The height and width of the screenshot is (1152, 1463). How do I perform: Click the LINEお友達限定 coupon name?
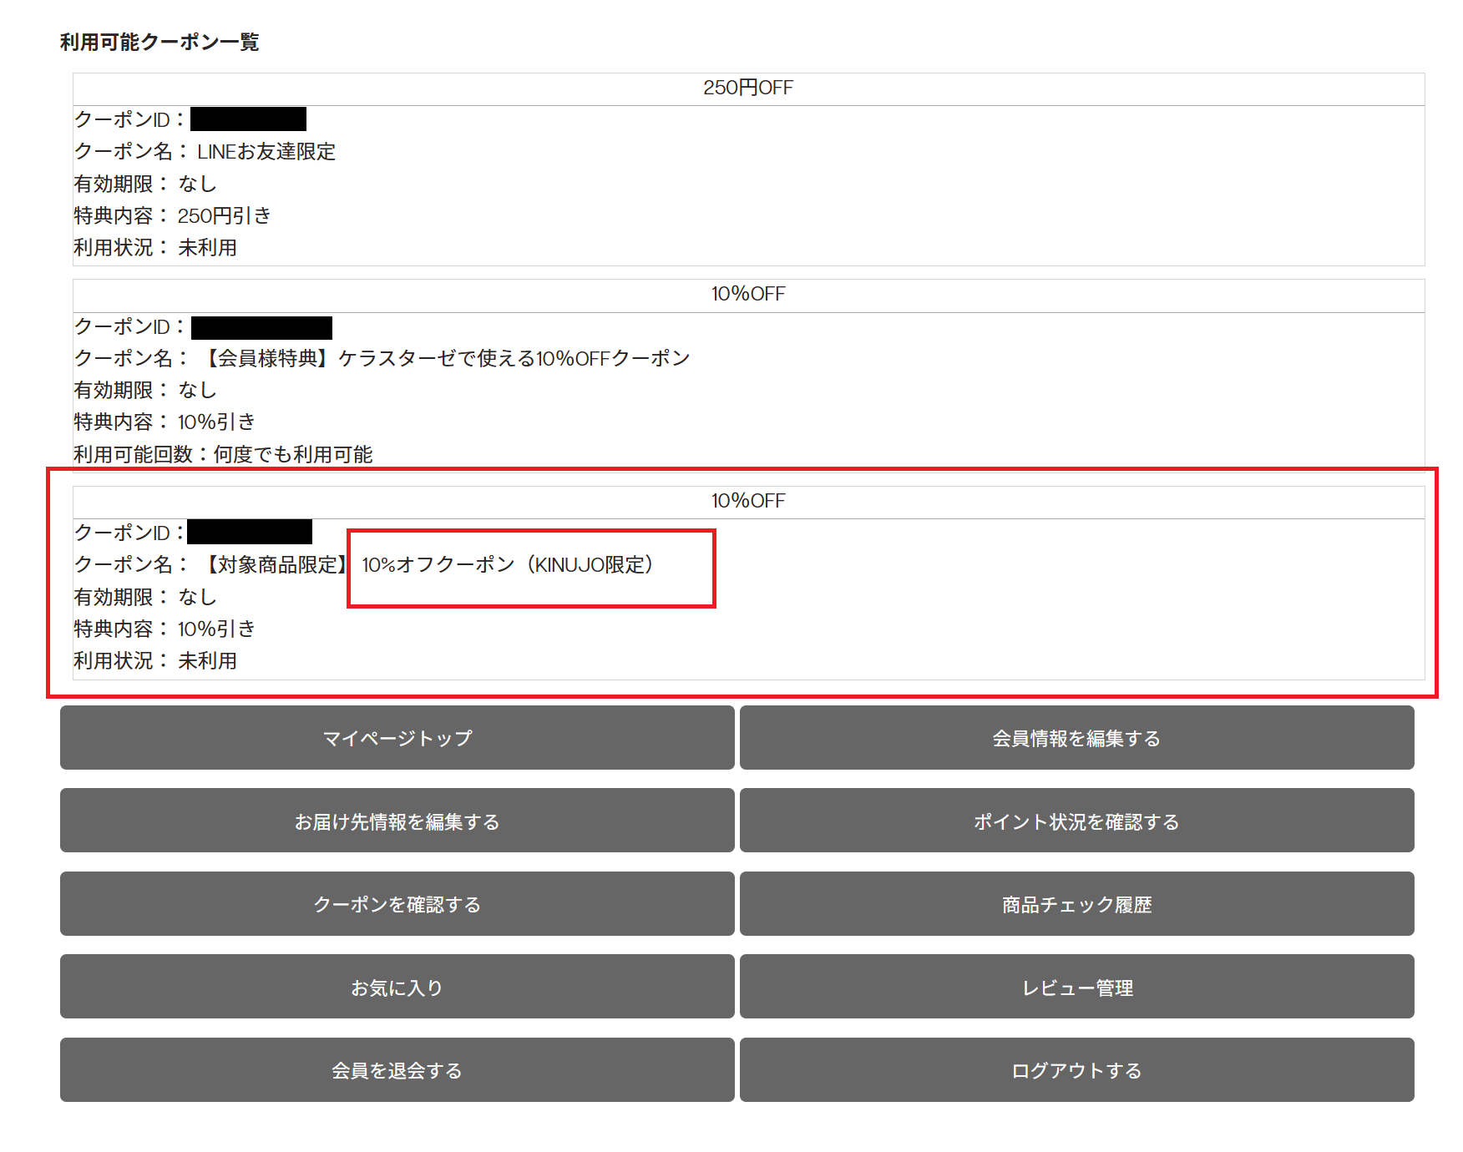pos(266,152)
